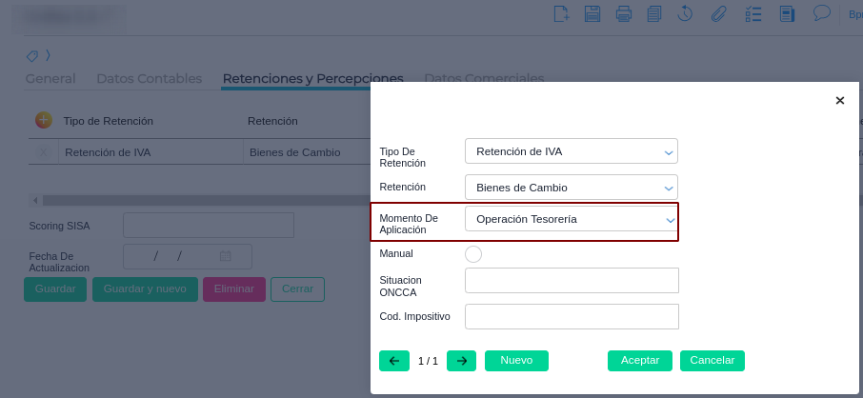Switch to the General tab
This screenshot has height=398, width=863.
tap(50, 78)
